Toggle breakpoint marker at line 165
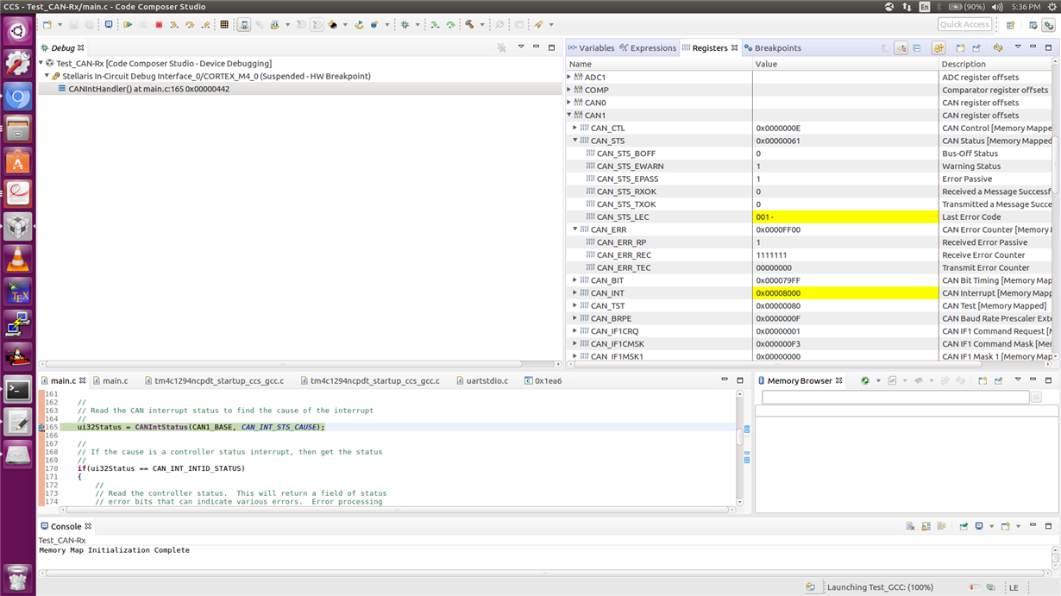The image size is (1061, 596). click(41, 427)
